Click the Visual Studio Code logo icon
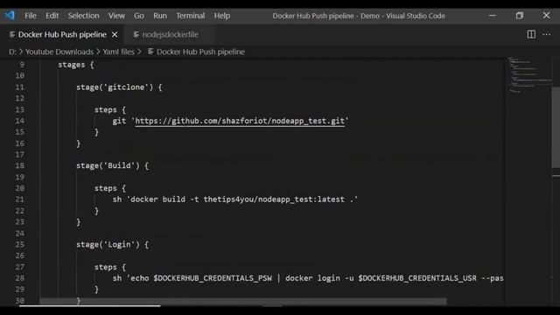The image size is (560, 315). coord(10,16)
